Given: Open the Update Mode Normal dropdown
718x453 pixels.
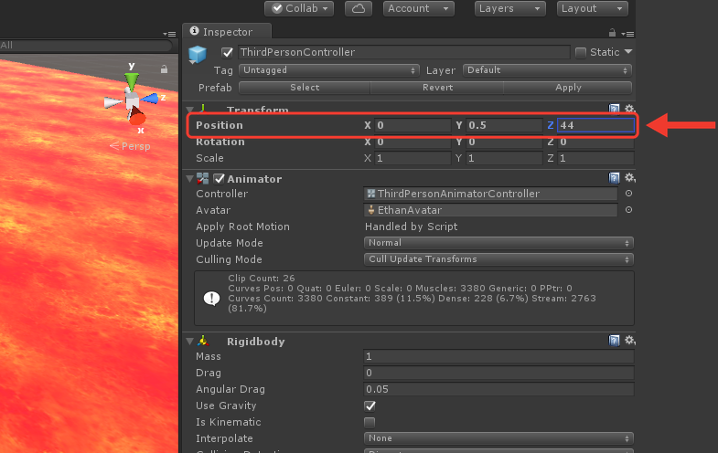Looking at the screenshot, I should point(498,243).
